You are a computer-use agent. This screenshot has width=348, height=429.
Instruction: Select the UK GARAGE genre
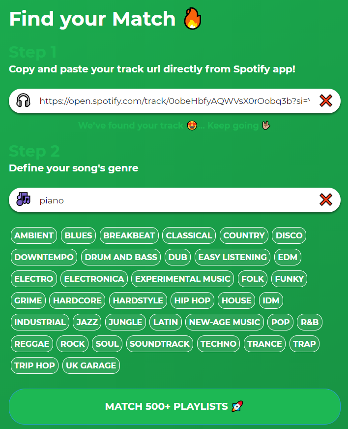coord(91,365)
